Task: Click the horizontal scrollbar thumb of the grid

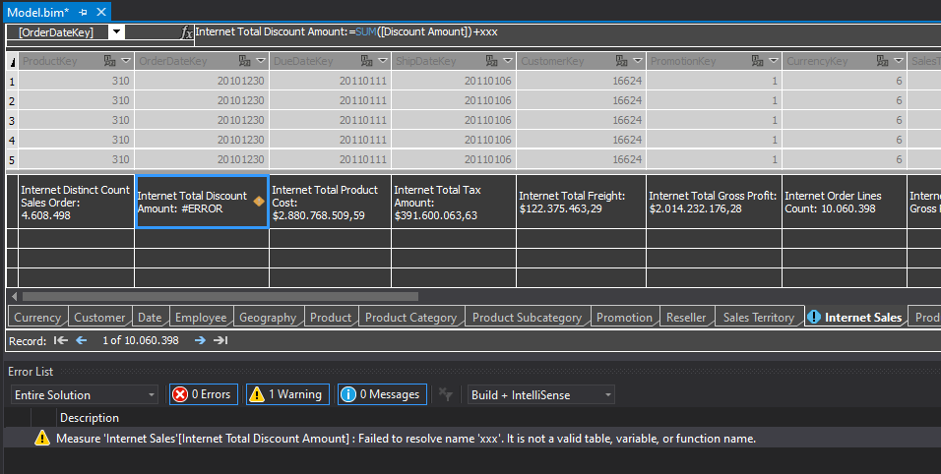Action: tap(220, 296)
